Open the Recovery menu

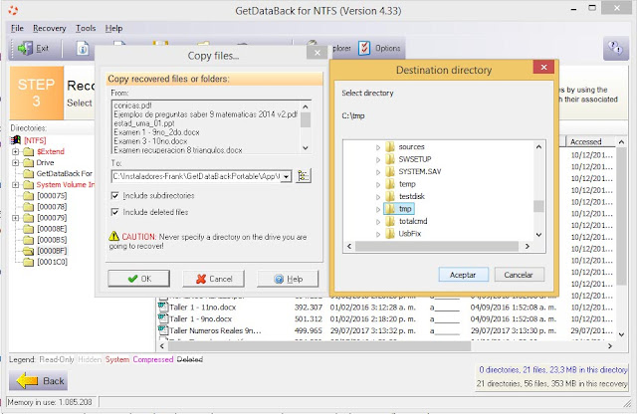pyautogui.click(x=49, y=28)
